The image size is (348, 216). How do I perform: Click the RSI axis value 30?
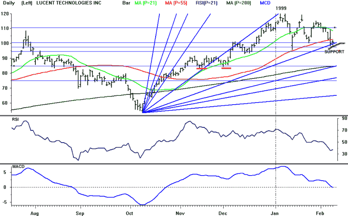345,154
